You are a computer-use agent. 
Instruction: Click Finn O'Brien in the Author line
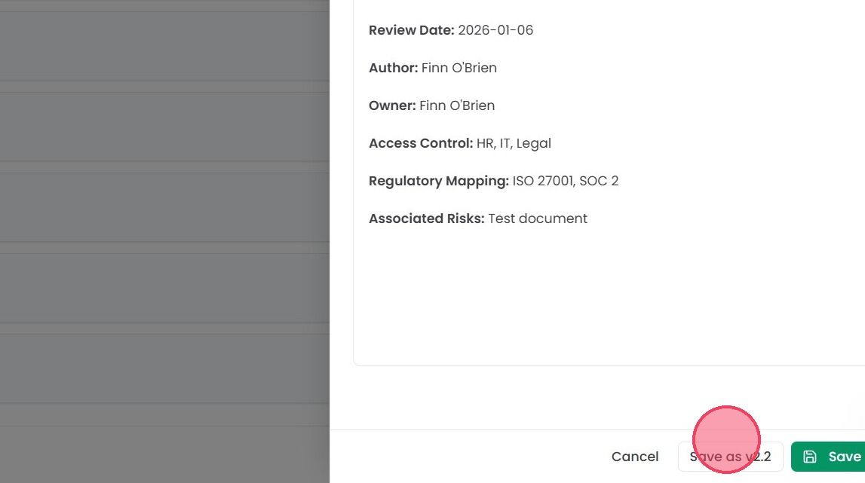click(x=459, y=68)
